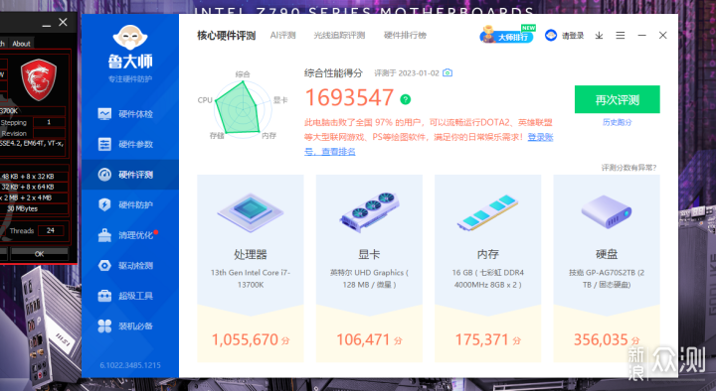
Task: Click the 显卡 graphics card icon
Action: (369, 212)
